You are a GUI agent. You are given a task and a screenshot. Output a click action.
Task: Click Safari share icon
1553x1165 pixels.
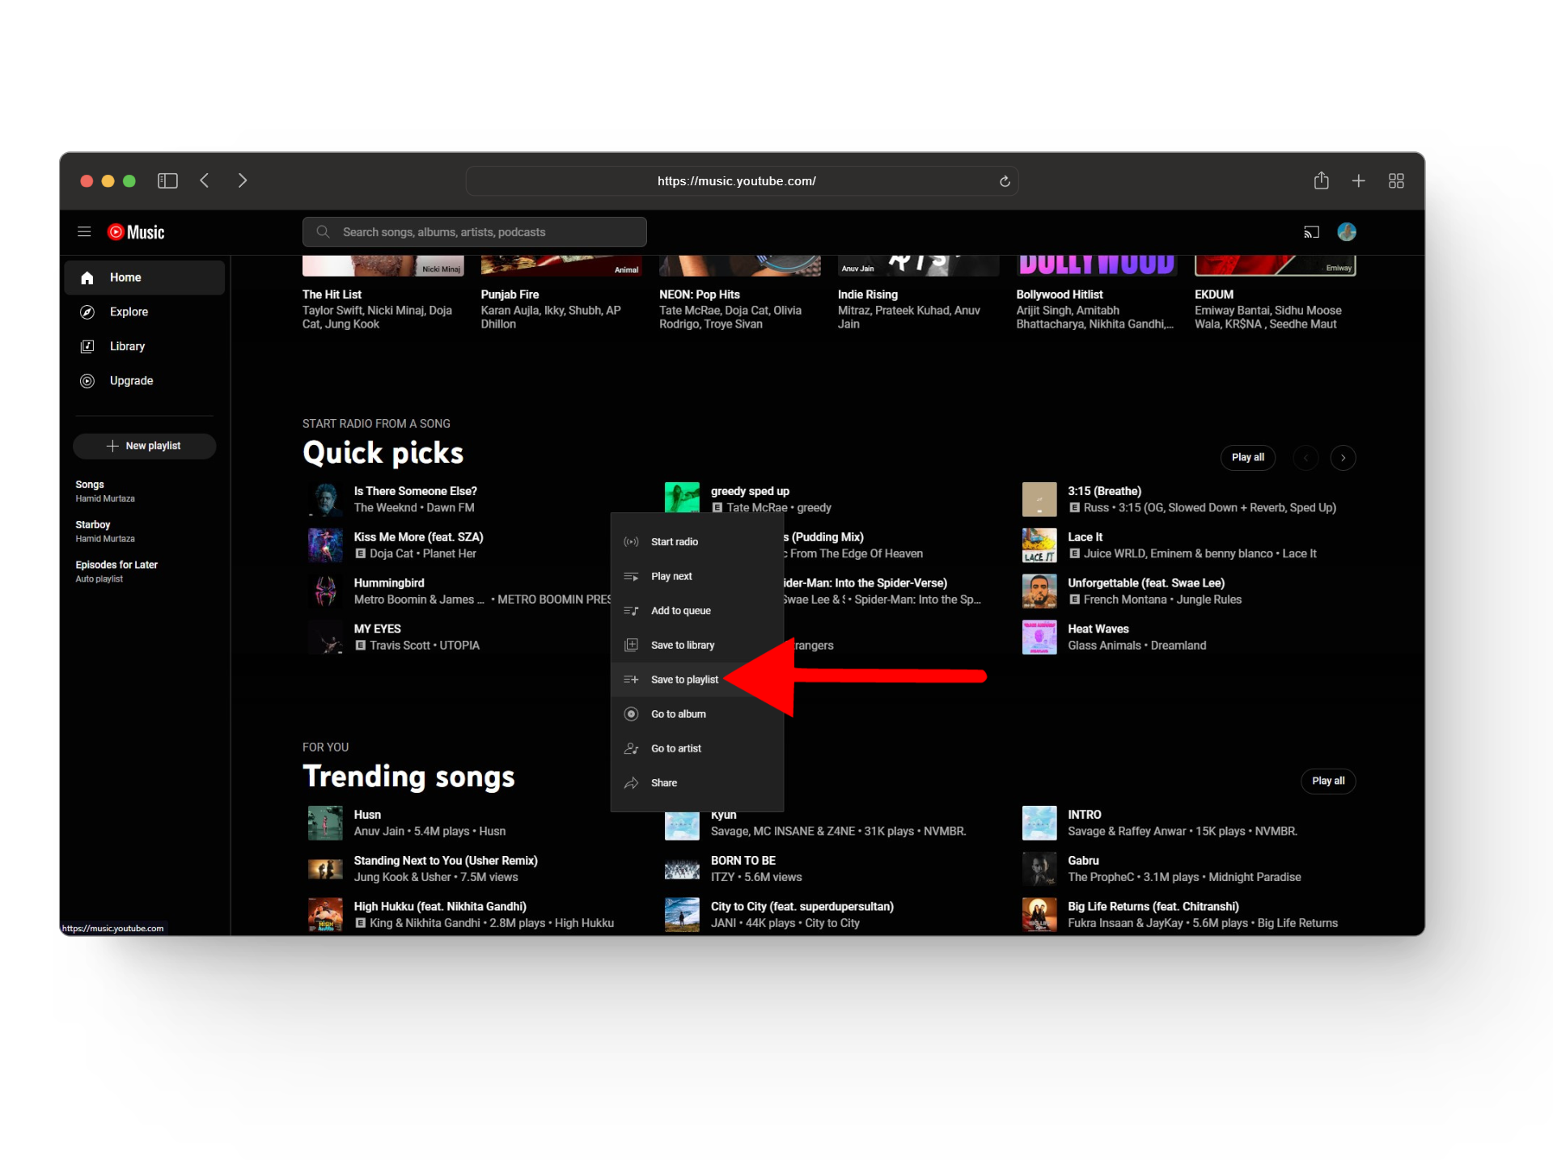pyautogui.click(x=1321, y=180)
